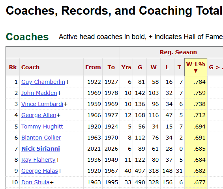Sort table by Rk column header
Screen dimensions: 223x189
point(13,67)
